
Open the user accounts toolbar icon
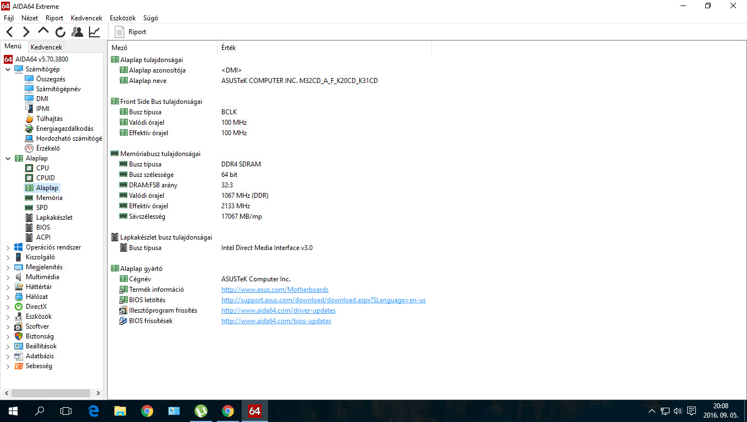(77, 32)
